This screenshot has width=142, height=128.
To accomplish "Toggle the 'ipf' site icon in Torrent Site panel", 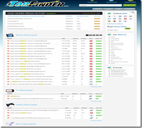I will [x=115, y=19].
